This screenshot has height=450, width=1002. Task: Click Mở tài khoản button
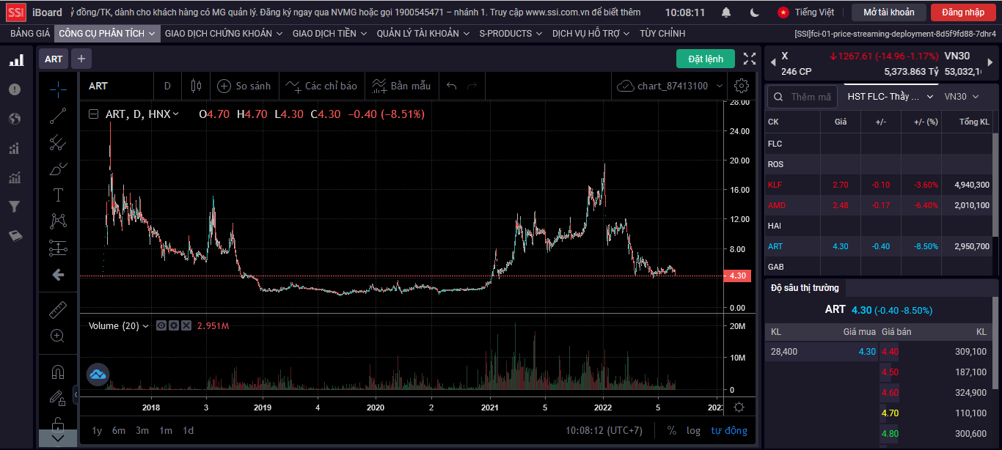(x=889, y=12)
